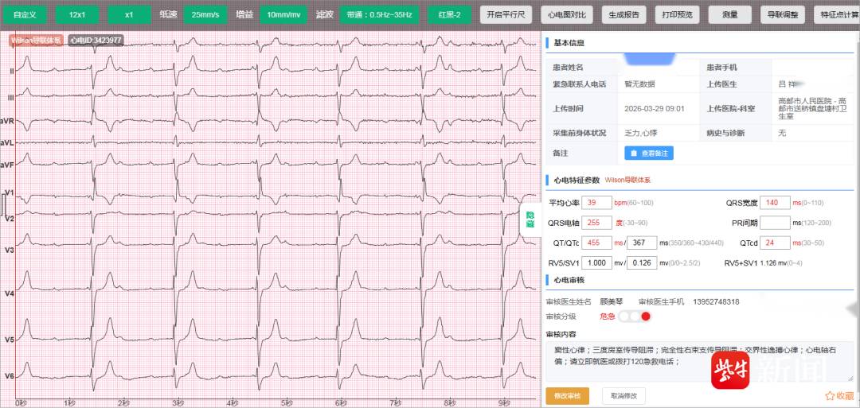Viewport: 860px width, 408px height.
Task: Click the 平均心率 input field
Action: [x=596, y=203]
